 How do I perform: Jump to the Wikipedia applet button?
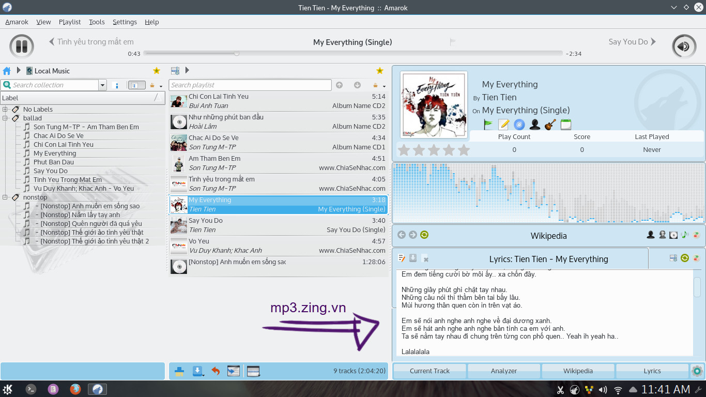click(578, 371)
